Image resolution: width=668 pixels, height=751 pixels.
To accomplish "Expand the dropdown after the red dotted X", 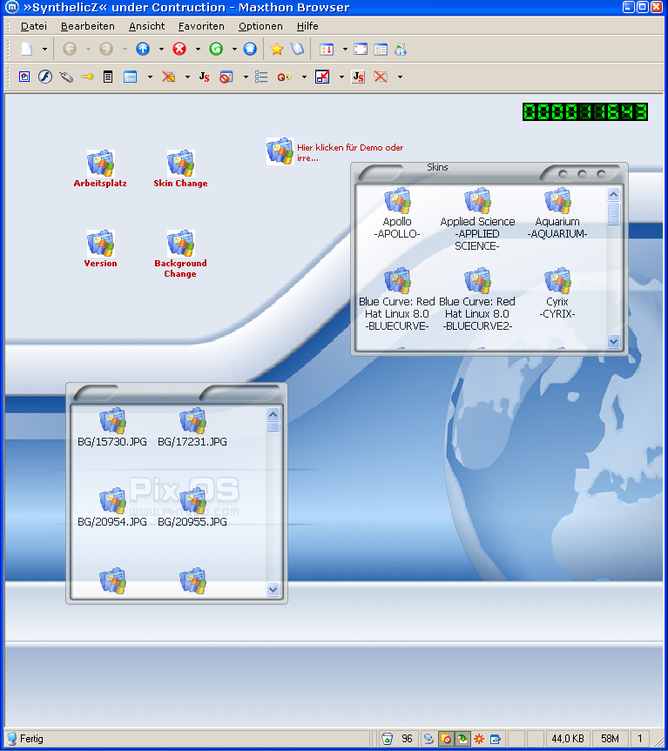I will 400,77.
